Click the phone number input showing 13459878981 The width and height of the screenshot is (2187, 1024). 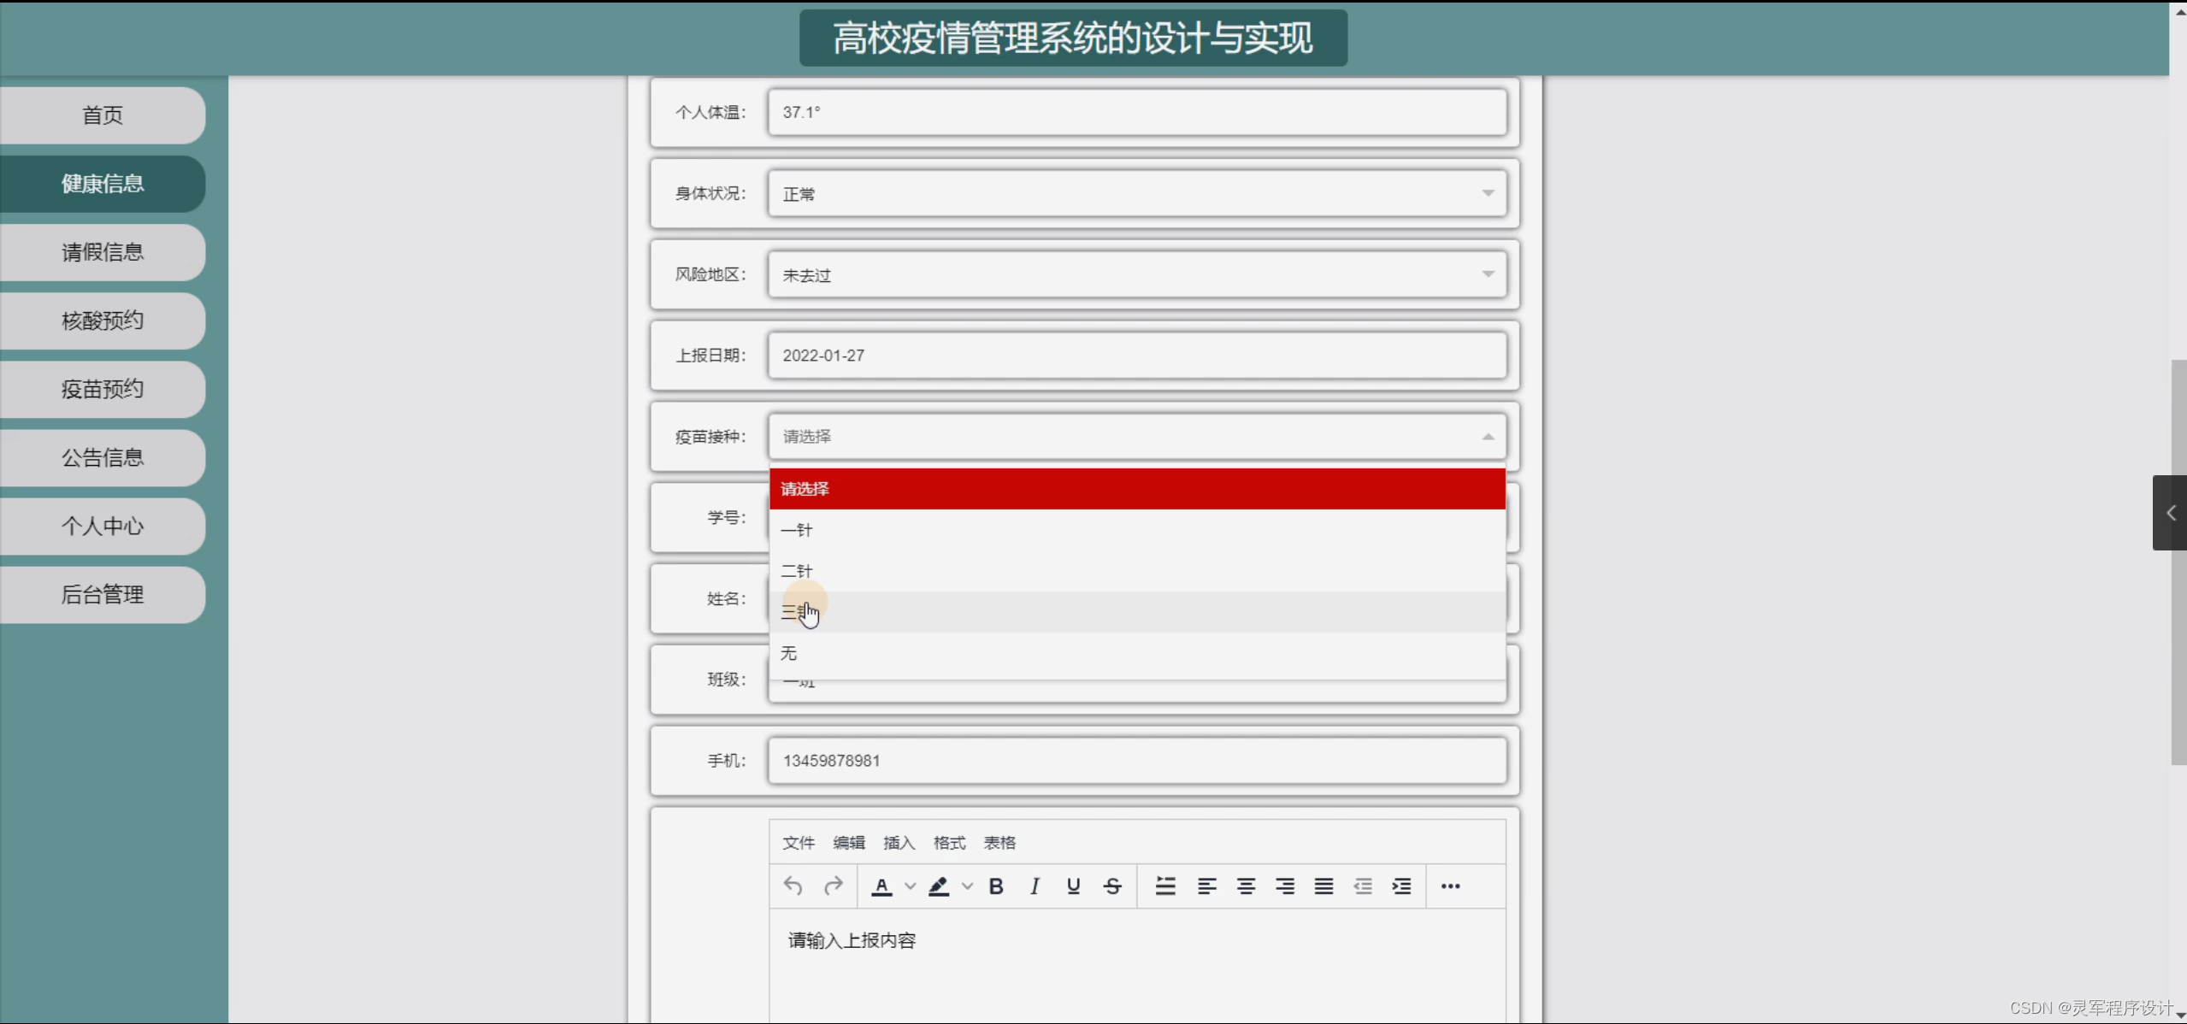[1137, 760]
